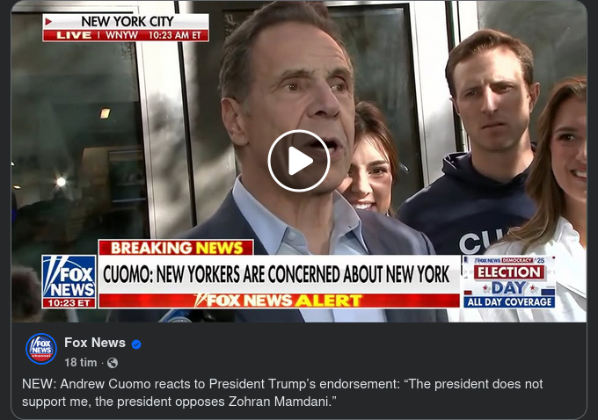This screenshot has height=420, width=598.
Task: Click the Cuomo headline chyron text
Action: coord(276,274)
